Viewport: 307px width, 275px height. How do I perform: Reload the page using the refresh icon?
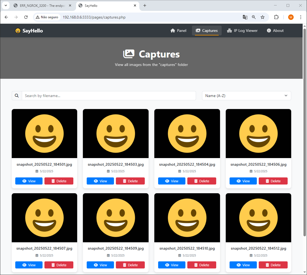(26, 17)
